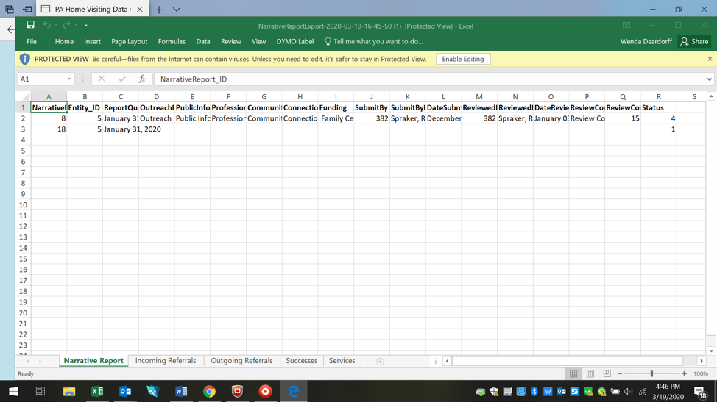This screenshot has width=717, height=402.
Task: Click the Tell me what you want to do box
Action: click(373, 42)
